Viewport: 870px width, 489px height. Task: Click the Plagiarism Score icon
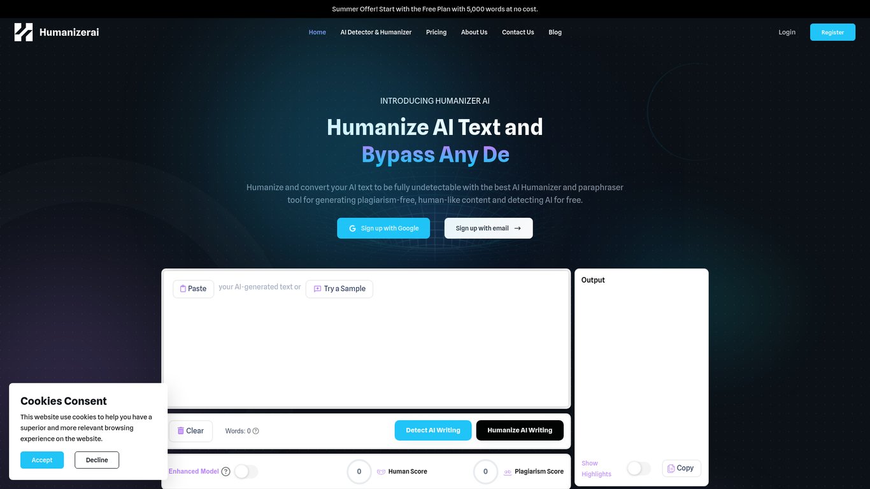point(508,472)
